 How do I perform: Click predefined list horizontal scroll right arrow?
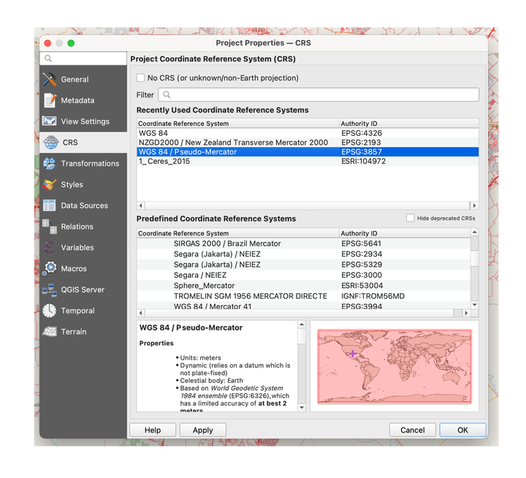(466, 313)
